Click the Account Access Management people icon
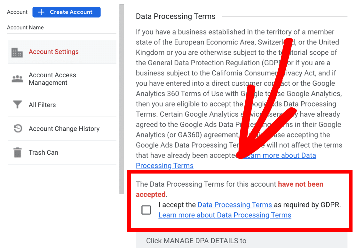Image resolution: width=357 pixels, height=248 pixels. coord(17,79)
